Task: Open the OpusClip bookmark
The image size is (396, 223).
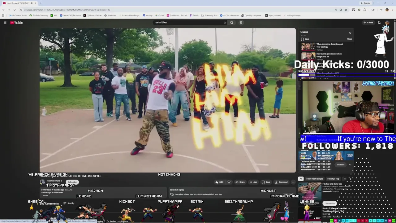Action: pos(252,15)
